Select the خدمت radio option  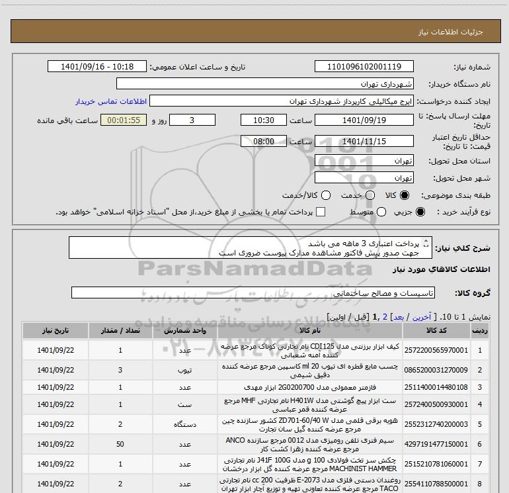[x=370, y=195]
